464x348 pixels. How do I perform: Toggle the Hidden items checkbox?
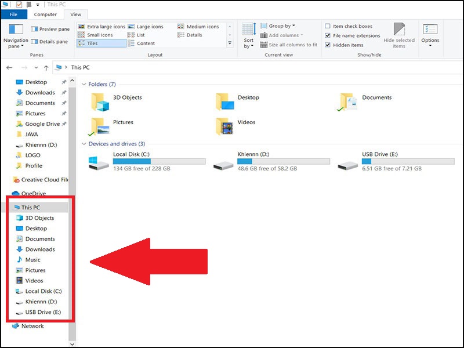(328, 45)
